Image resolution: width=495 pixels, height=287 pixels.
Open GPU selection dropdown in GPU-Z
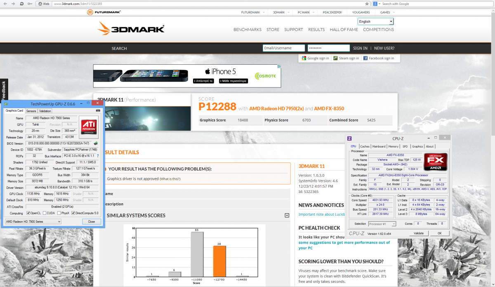[33, 221]
